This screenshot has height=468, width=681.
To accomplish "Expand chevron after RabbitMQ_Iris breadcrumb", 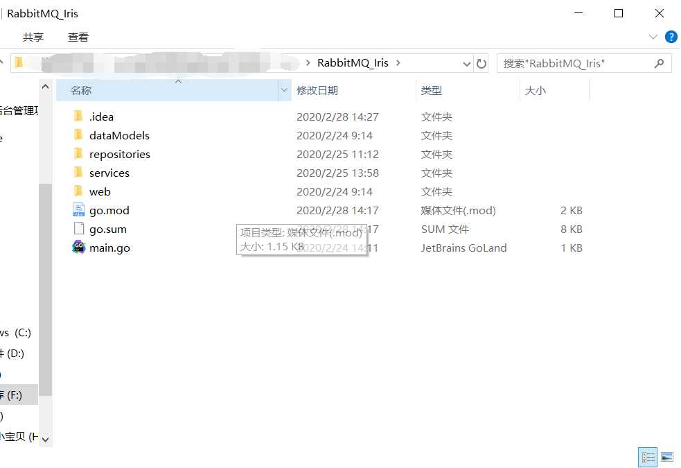I will [x=398, y=63].
